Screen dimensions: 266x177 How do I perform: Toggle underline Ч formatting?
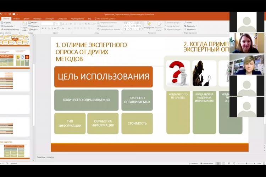click(x=49, y=28)
